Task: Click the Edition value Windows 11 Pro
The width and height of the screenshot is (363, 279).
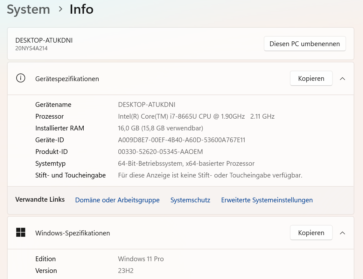Action: (141, 259)
